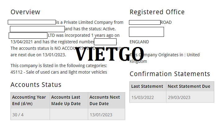Image resolution: width=217 pixels, height=129 pixels.
Task: Select the Accounts Last Made Up Date header
Action: click(69, 101)
